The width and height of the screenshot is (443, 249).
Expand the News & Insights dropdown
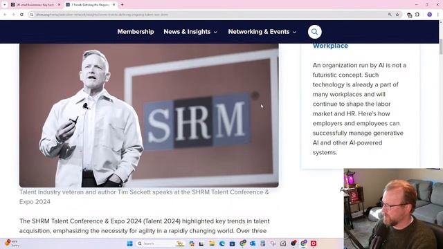pos(190,32)
